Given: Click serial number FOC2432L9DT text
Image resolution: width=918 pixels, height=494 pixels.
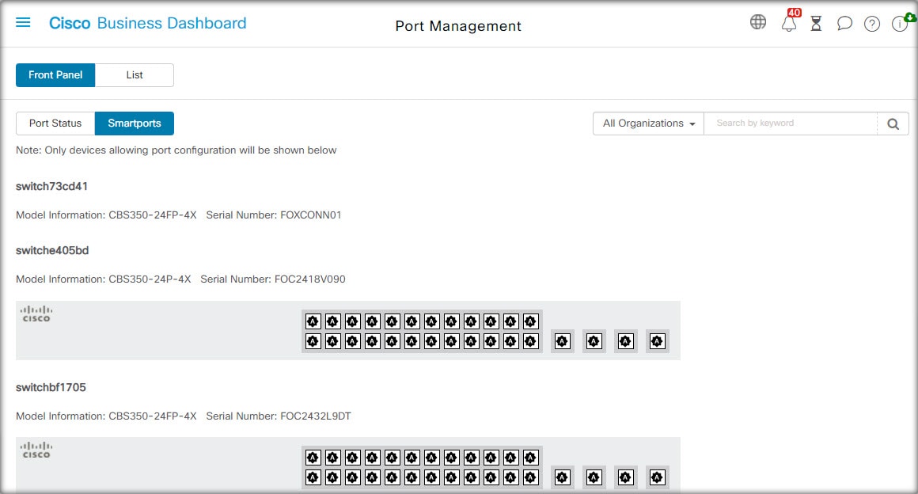Looking at the screenshot, I should [x=316, y=416].
